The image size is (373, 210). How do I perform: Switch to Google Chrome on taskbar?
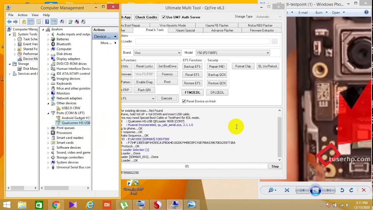pyautogui.click(x=56, y=205)
